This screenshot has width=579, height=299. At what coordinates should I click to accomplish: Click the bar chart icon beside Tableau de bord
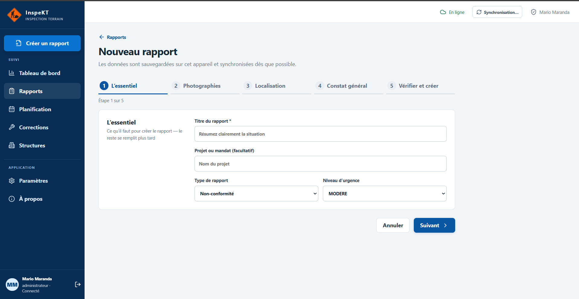[12, 73]
